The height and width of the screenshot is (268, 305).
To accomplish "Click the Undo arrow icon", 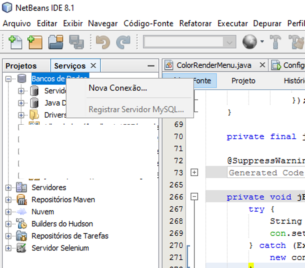I will pyautogui.click(x=103, y=42).
